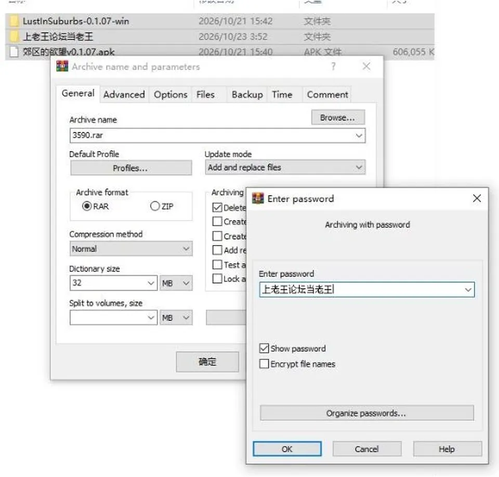The width and height of the screenshot is (499, 477).
Task: Open the Comment tab
Action: click(327, 95)
